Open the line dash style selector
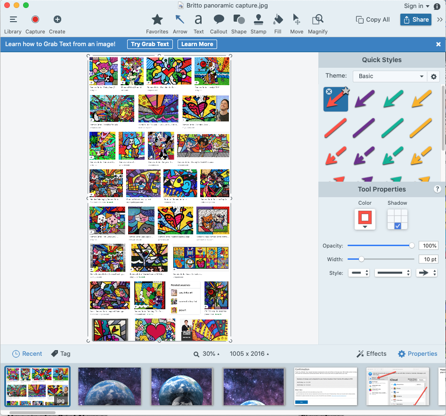The height and width of the screenshot is (416, 446). click(393, 273)
